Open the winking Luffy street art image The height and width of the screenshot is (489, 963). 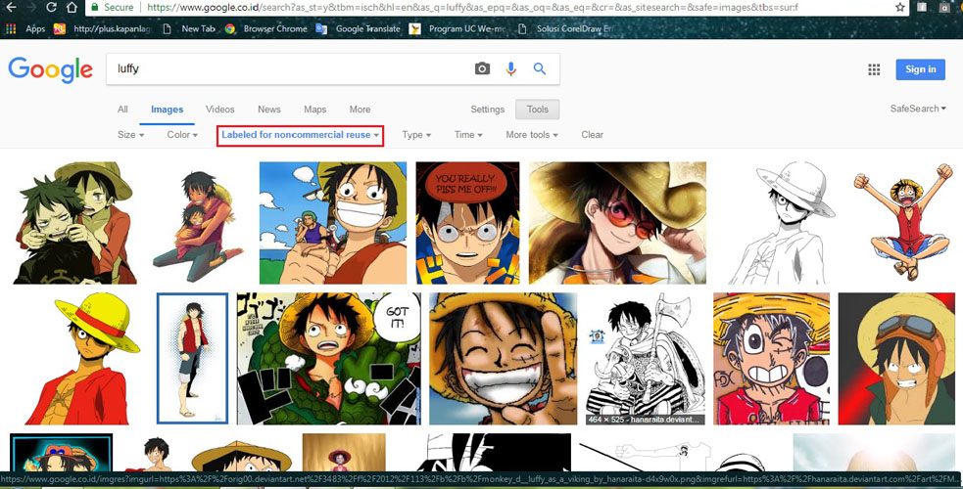(x=771, y=359)
